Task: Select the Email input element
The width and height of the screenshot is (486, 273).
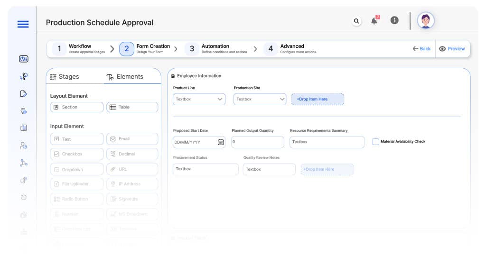Action: pos(132,139)
